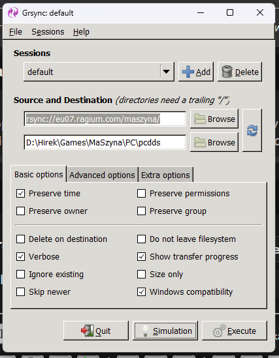The height and width of the screenshot is (358, 279).
Task: Click the gears Execute button
Action: click(x=235, y=331)
